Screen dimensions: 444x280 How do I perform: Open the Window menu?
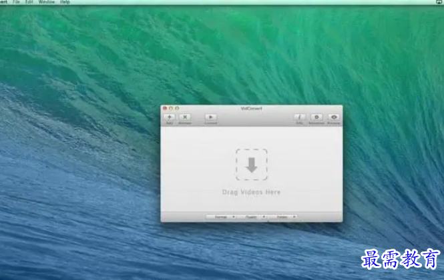pyautogui.click(x=47, y=2)
